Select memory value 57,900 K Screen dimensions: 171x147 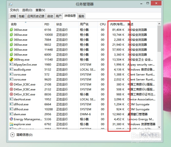click(118, 50)
